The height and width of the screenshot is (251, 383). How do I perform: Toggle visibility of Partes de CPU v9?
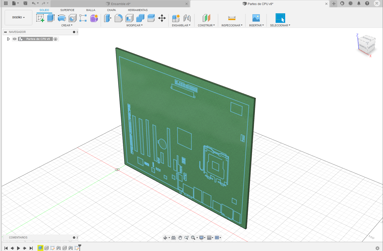click(x=15, y=39)
